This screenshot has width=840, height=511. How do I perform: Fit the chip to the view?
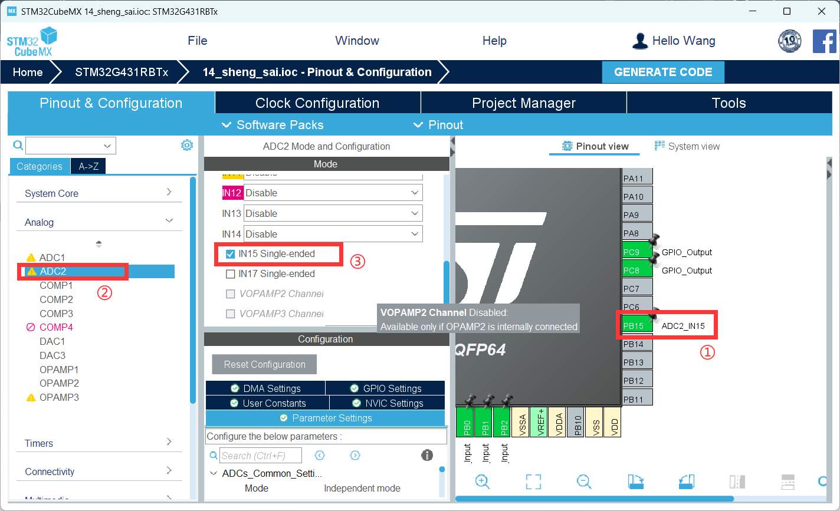point(533,482)
